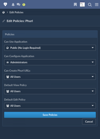
Task: Click the Cancel button
Action: click(x=89, y=122)
